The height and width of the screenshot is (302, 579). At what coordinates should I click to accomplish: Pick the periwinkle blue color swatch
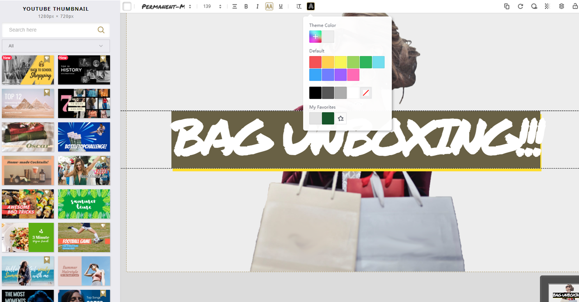(328, 75)
